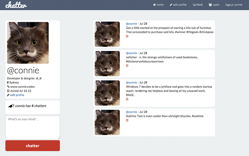This screenshot has width=249, height=156.
Task: Submit post with red chatter button
Action: point(33,146)
